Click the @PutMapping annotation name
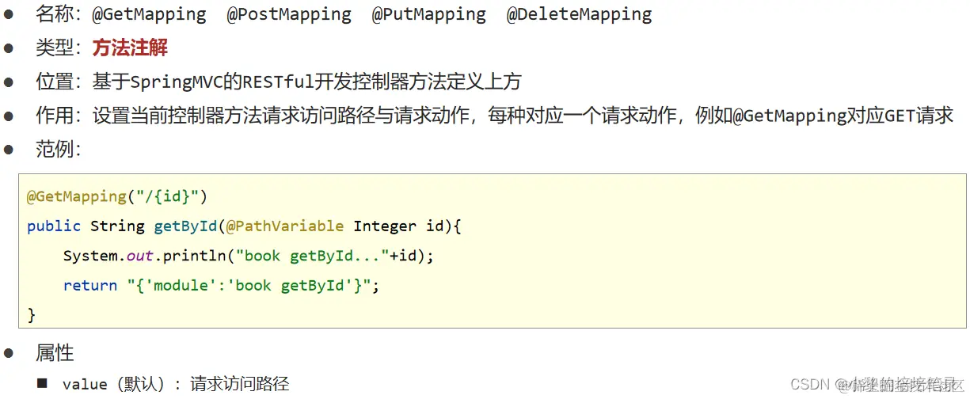970x399 pixels. pyautogui.click(x=429, y=14)
